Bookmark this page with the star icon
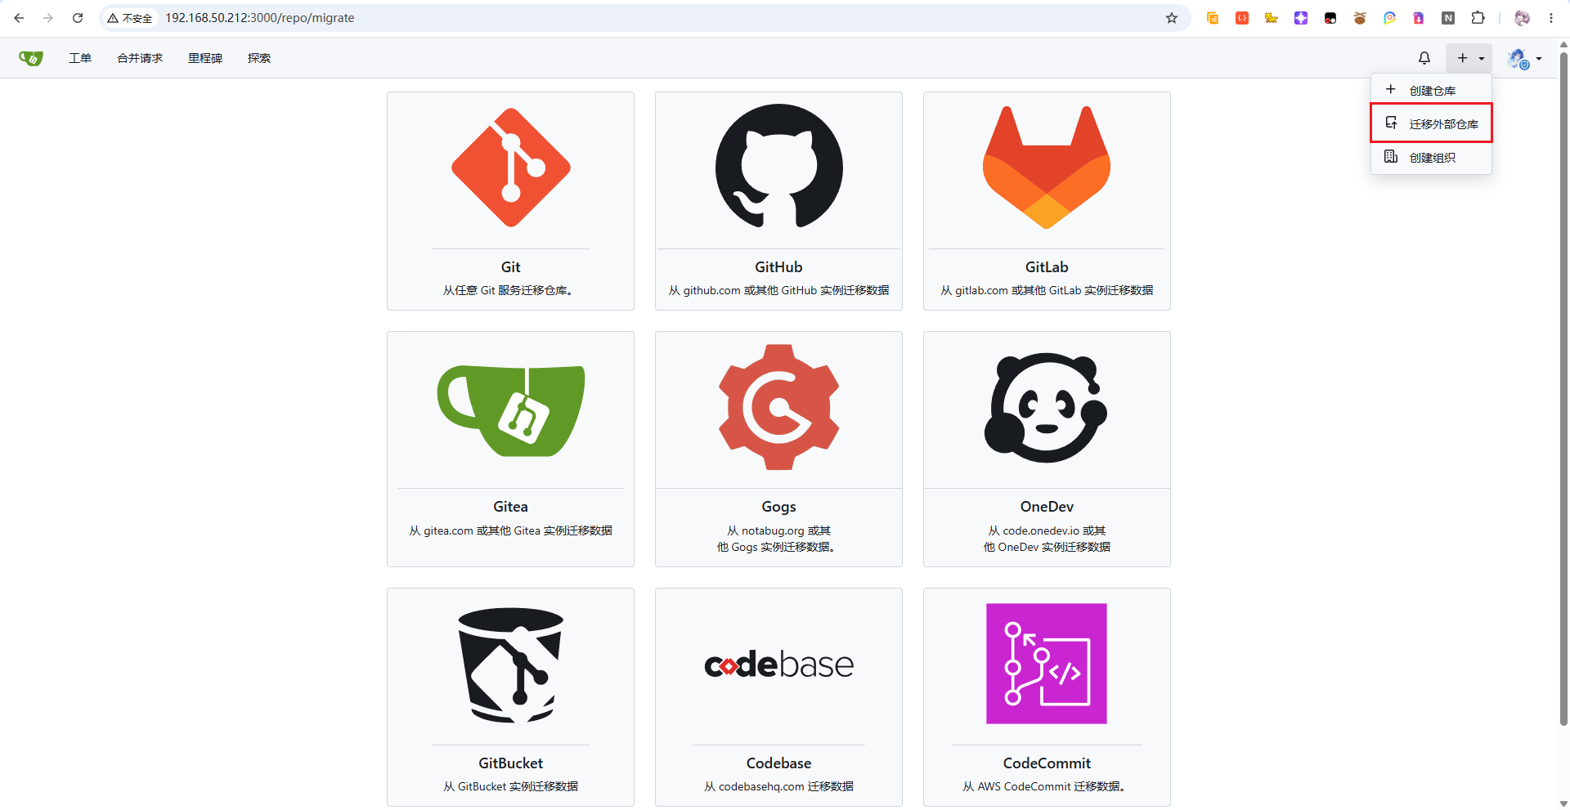The height and width of the screenshot is (810, 1570). pyautogui.click(x=1172, y=18)
